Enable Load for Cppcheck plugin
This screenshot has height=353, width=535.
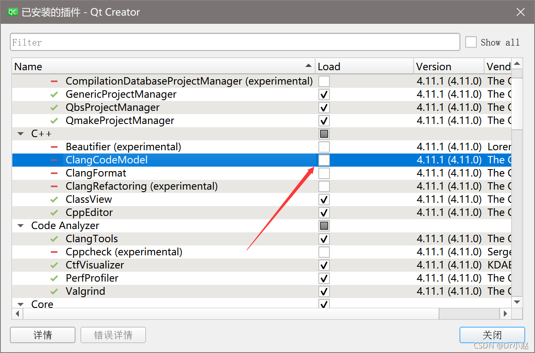point(324,252)
